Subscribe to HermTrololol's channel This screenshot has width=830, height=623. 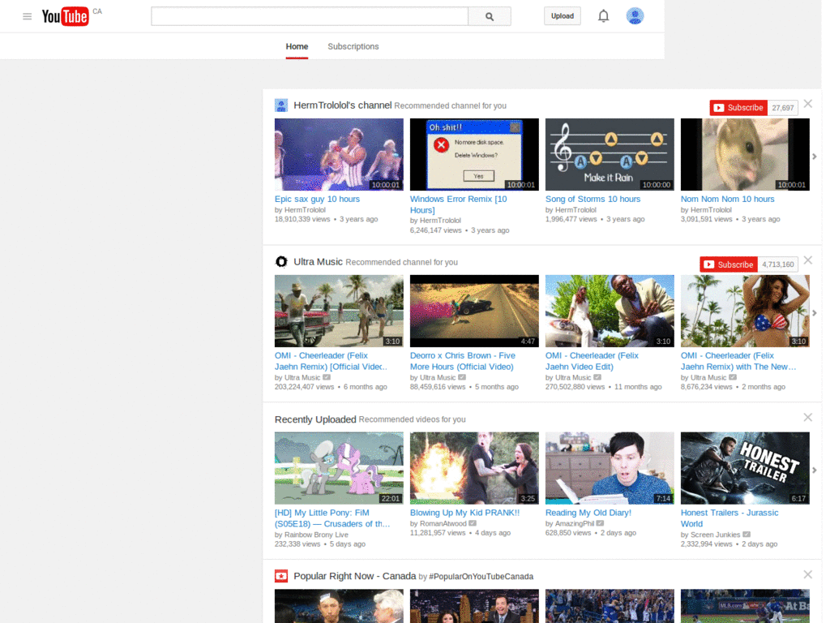click(739, 108)
